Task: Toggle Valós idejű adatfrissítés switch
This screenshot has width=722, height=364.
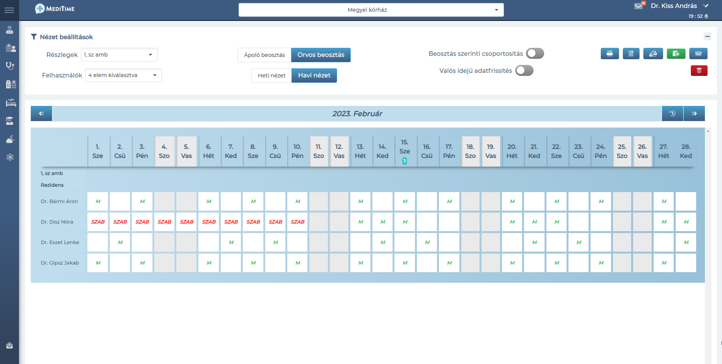Action: point(524,71)
